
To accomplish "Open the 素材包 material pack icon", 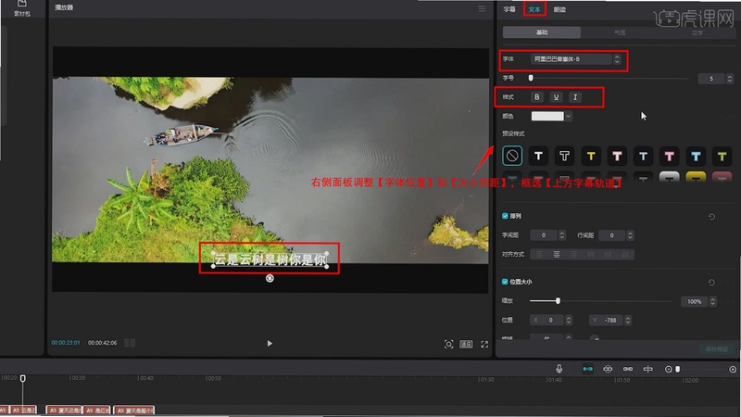I will 21,8.
